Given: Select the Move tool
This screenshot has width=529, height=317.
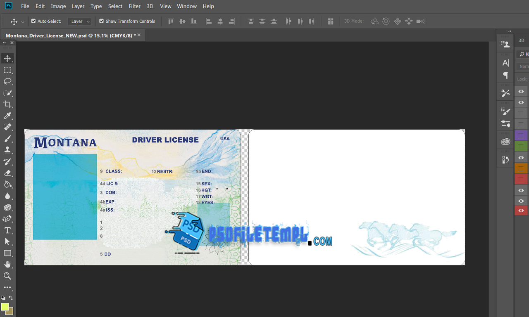Looking at the screenshot, I should coord(7,58).
